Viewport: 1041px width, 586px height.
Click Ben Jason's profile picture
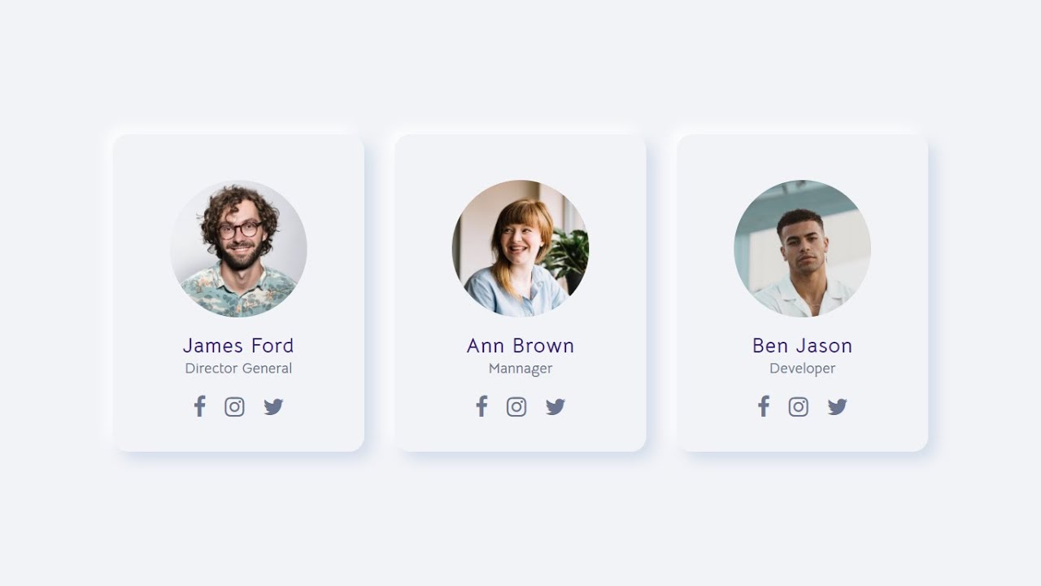[803, 248]
